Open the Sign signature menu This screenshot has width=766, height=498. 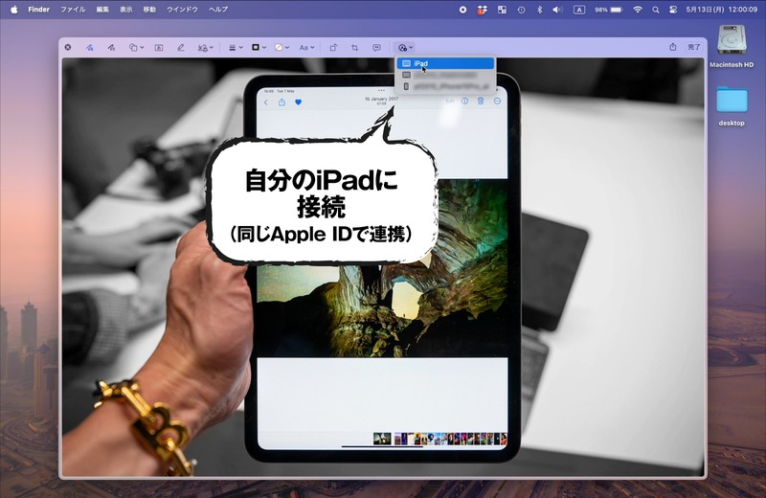[x=205, y=47]
